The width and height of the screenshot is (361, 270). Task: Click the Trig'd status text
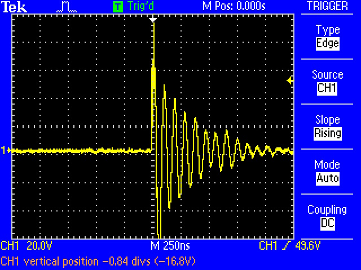[x=140, y=6]
